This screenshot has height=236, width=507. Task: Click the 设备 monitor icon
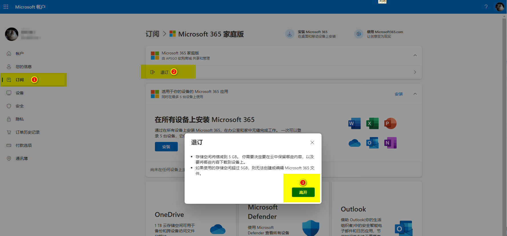coord(9,93)
